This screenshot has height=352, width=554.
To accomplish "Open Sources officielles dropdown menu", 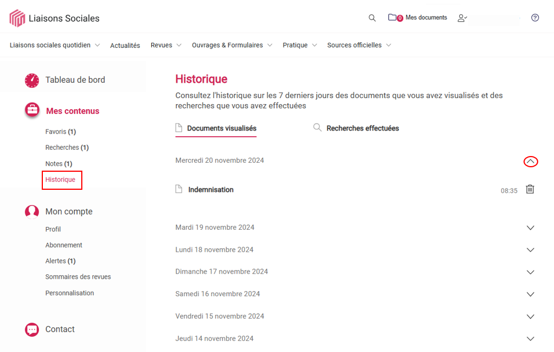I will pyautogui.click(x=359, y=45).
